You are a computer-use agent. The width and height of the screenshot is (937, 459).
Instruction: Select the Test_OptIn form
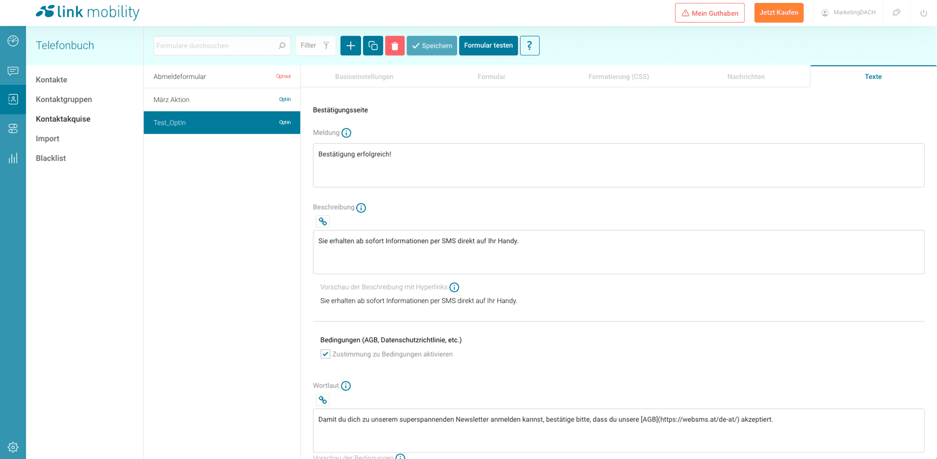[x=222, y=122]
